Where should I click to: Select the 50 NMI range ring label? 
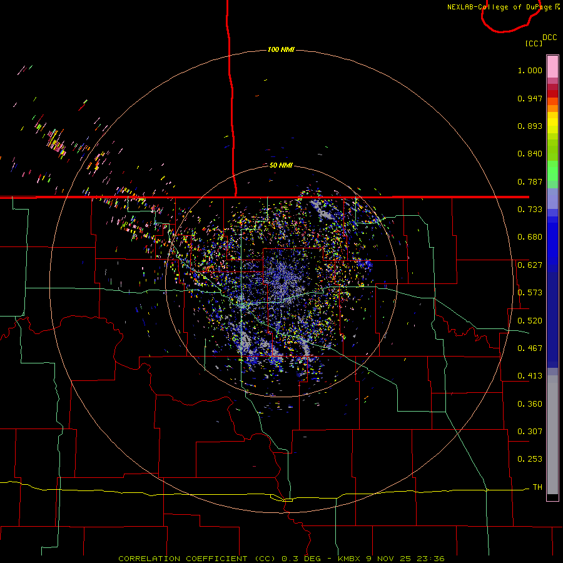pos(281,165)
